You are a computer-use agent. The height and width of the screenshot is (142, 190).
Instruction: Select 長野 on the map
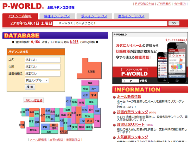click(79, 115)
